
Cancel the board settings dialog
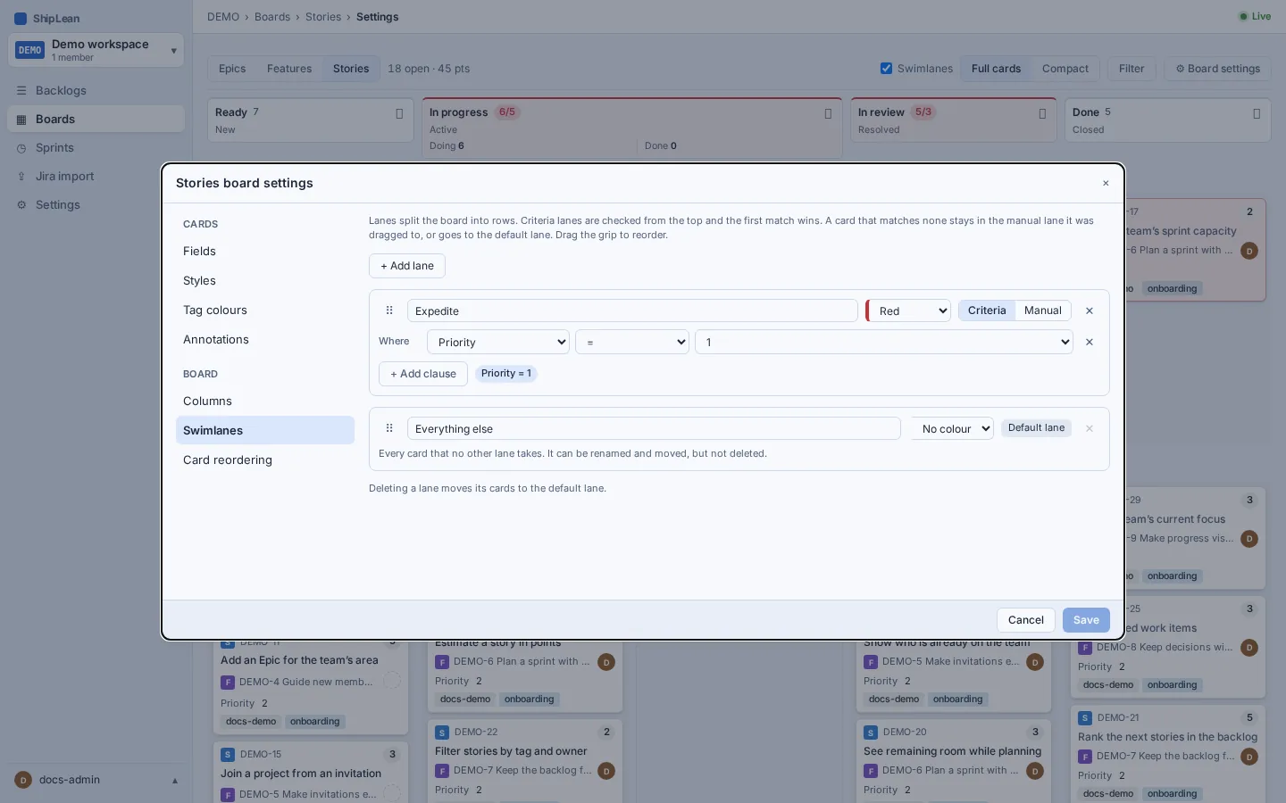pyautogui.click(x=1026, y=620)
